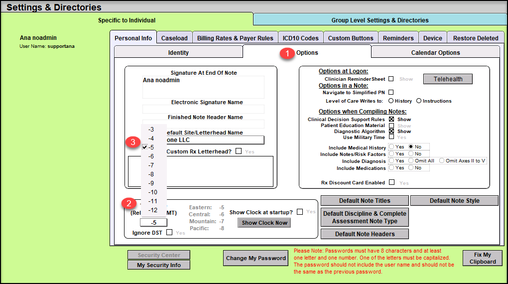This screenshot has height=284, width=508.
Task: Choose -12 from the GMT offset dropdown
Action: pos(152,210)
